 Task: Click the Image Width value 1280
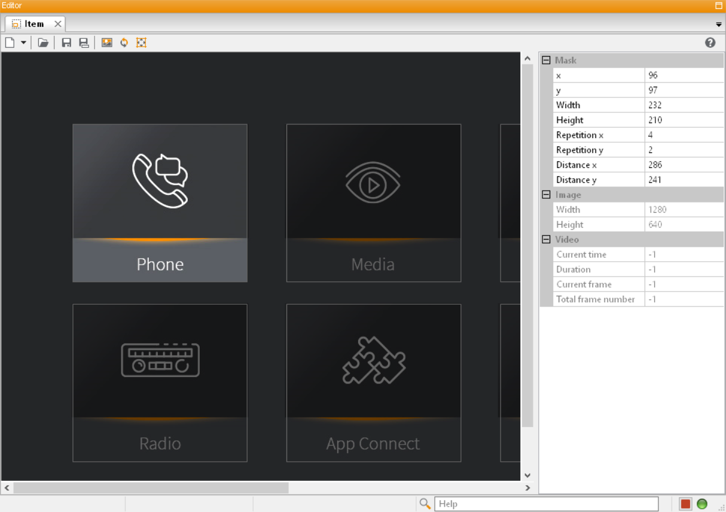[684, 210]
